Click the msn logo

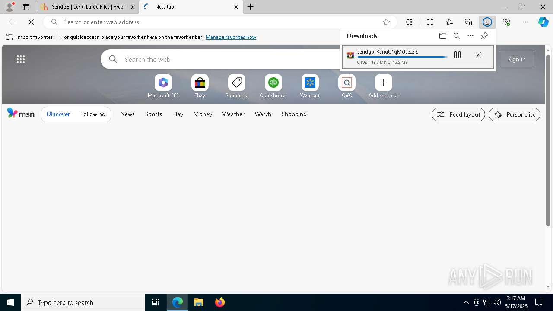pos(21,114)
